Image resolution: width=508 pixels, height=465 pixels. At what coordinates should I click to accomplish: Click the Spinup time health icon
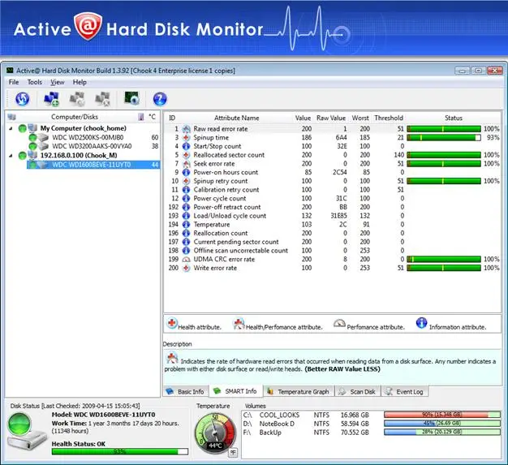[x=187, y=138]
